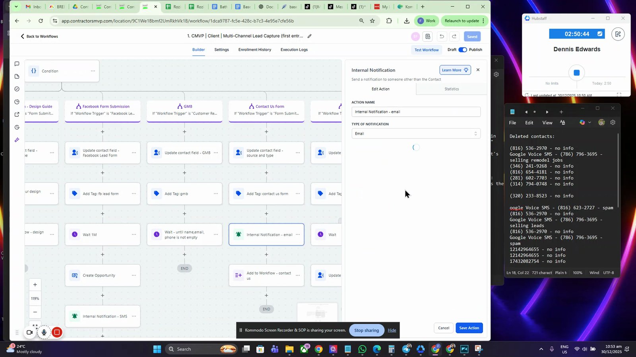Open options menu on Condition node

click(x=93, y=71)
